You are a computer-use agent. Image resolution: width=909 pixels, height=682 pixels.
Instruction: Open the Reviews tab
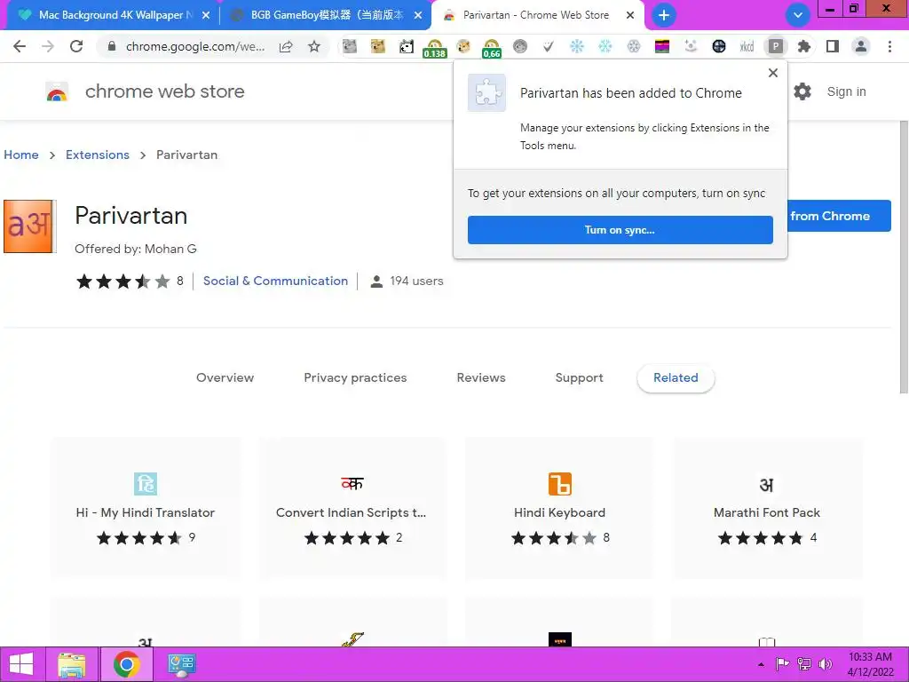[481, 377]
